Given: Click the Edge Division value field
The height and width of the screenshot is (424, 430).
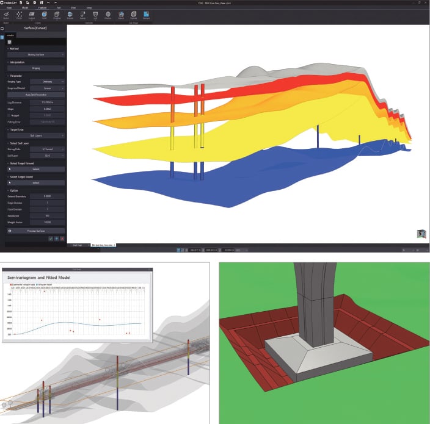Looking at the screenshot, I should [x=47, y=203].
